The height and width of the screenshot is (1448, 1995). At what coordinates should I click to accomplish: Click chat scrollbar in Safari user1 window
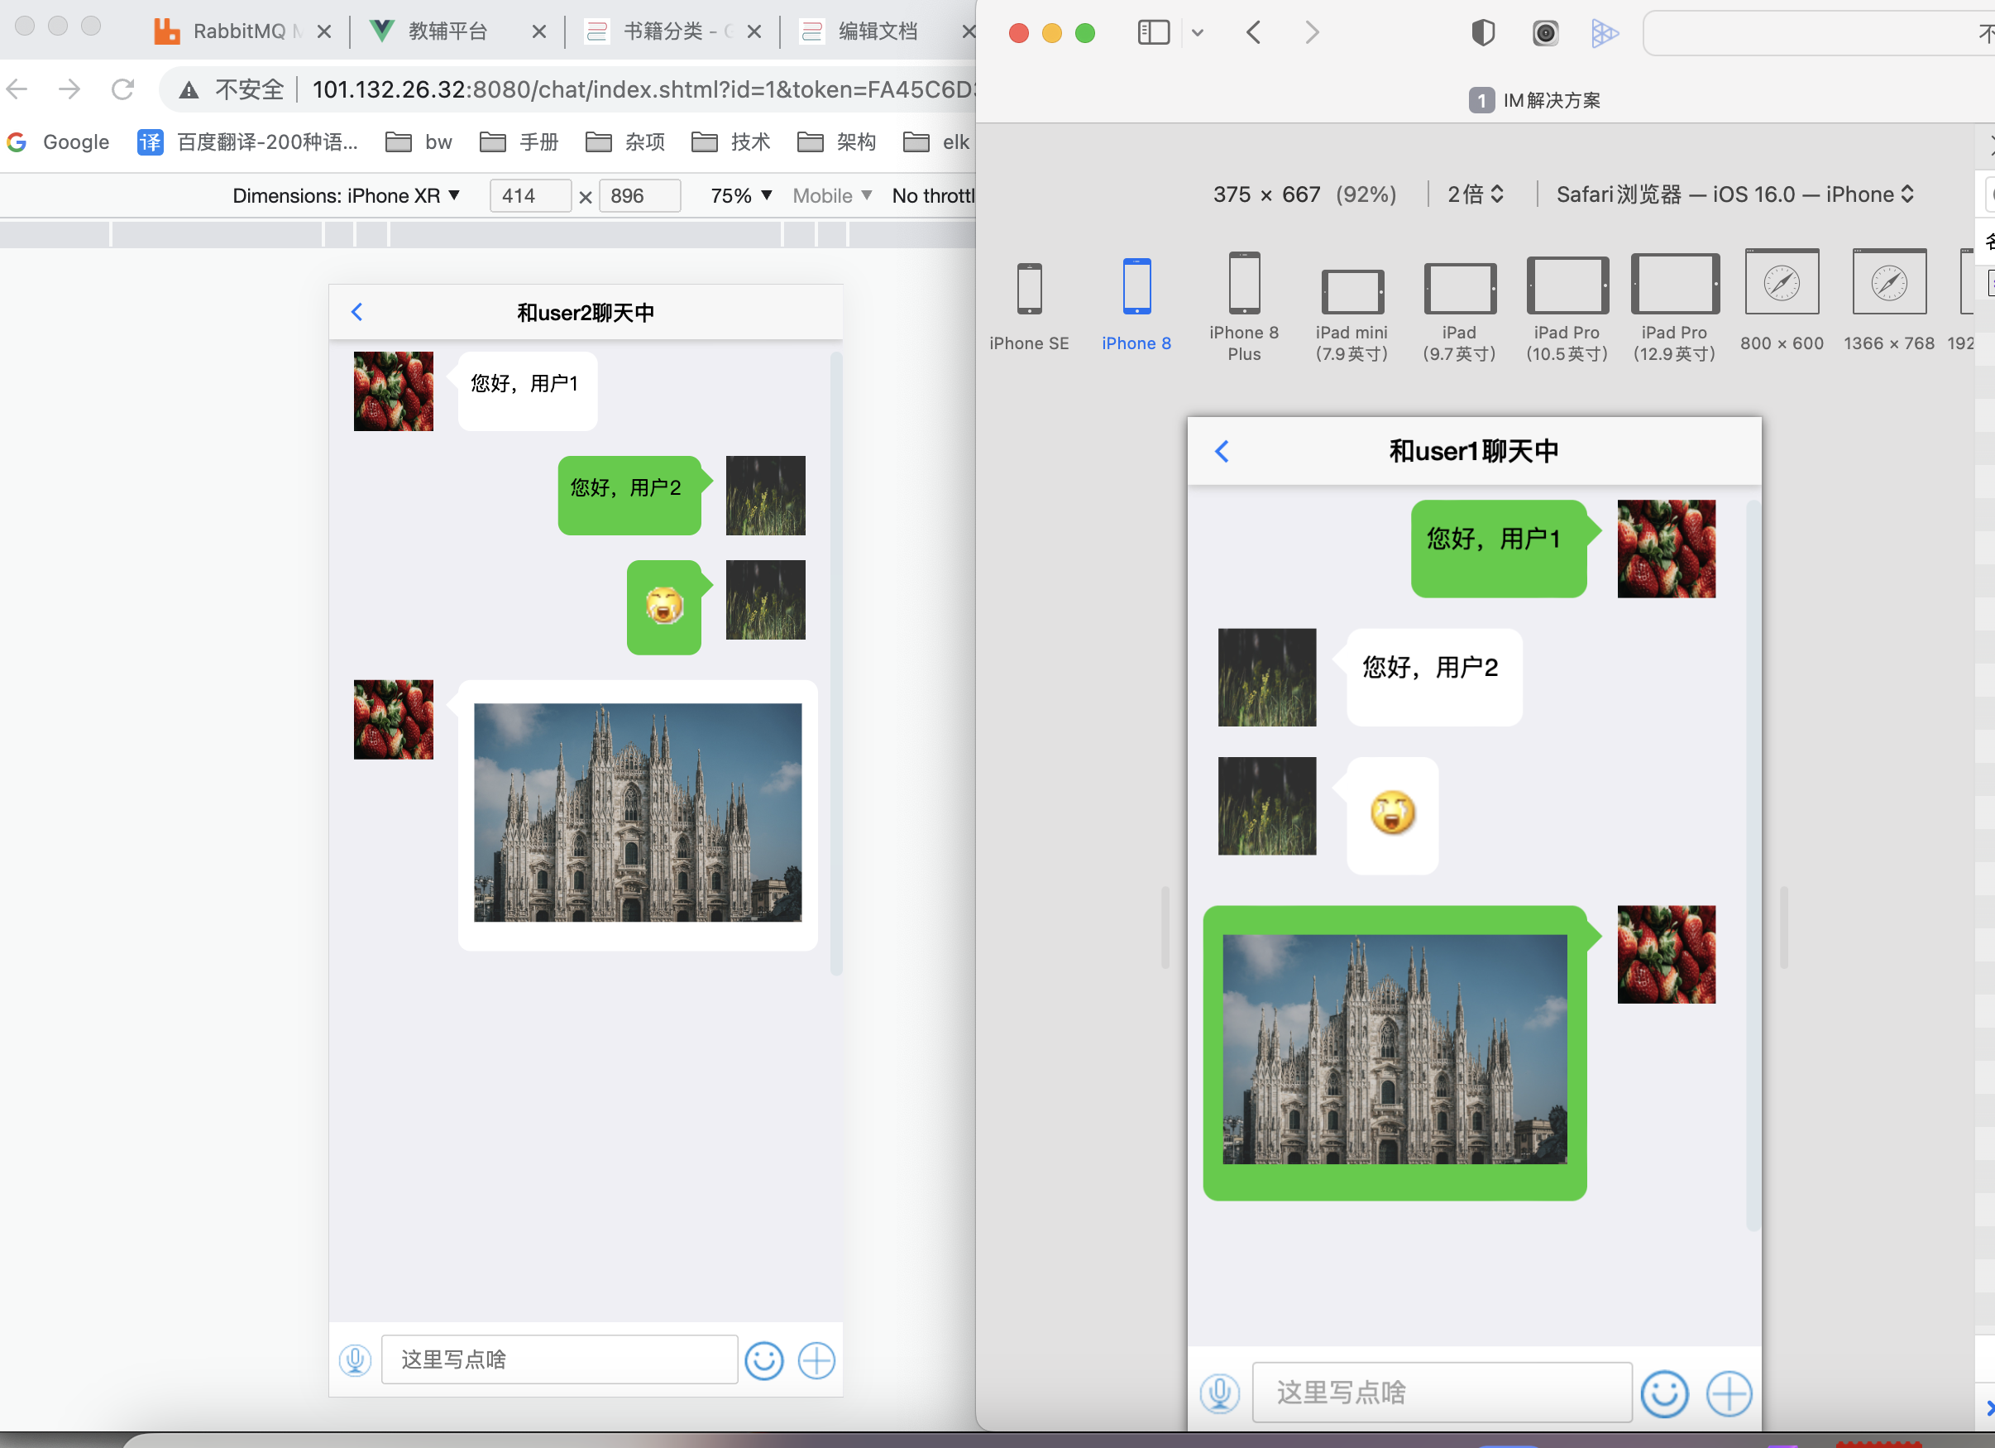pos(1752,865)
